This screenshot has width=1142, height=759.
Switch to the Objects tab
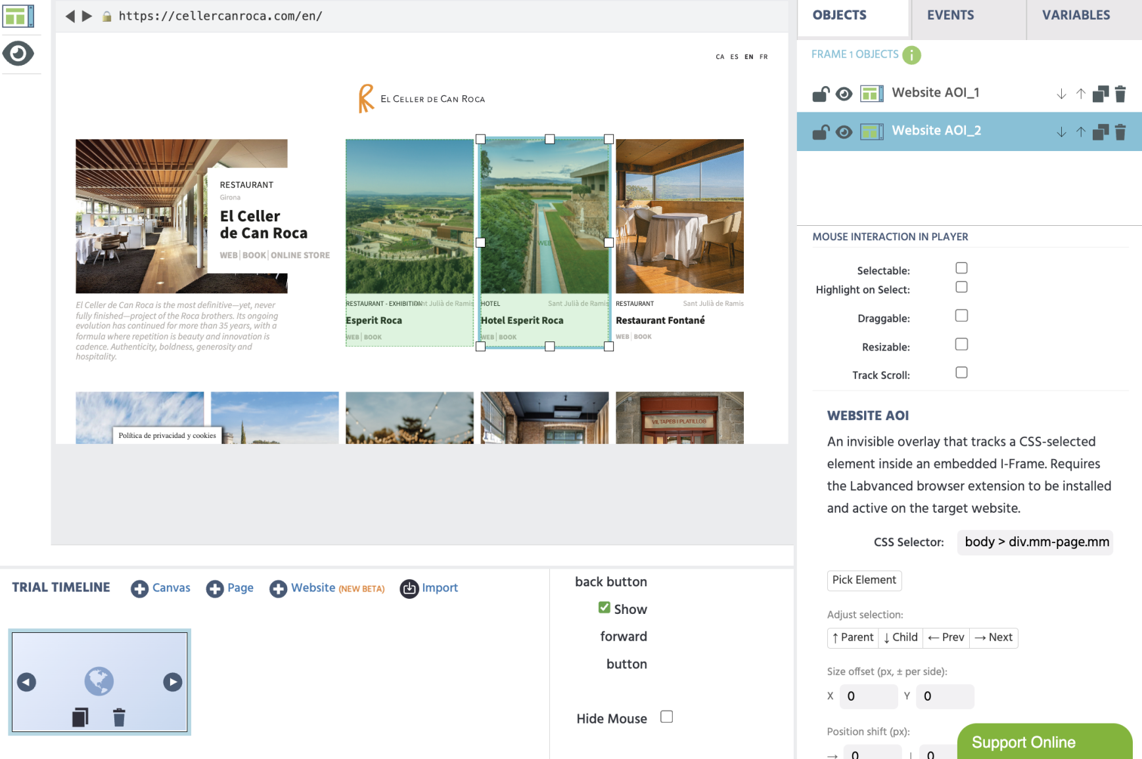(853, 18)
